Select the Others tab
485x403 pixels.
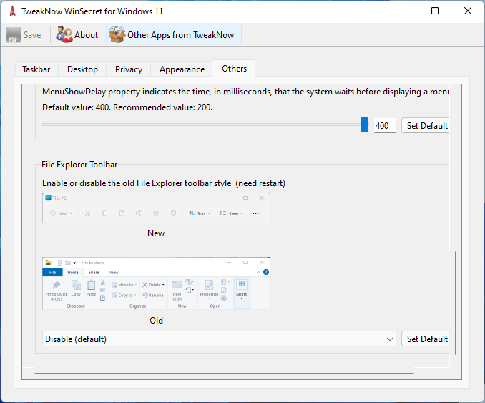pos(234,69)
